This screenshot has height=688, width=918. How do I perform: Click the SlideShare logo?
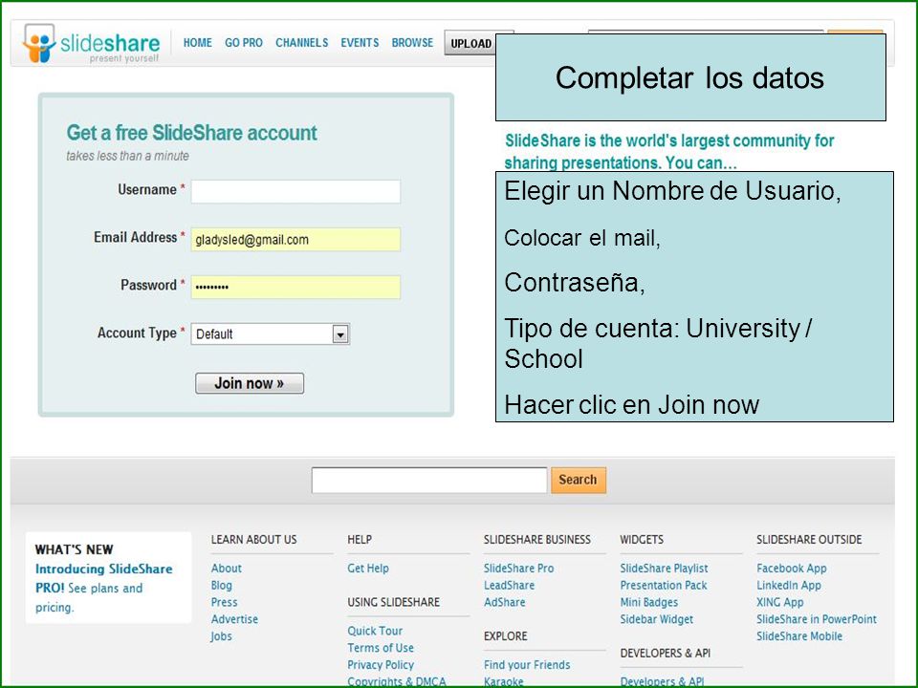pos(92,43)
